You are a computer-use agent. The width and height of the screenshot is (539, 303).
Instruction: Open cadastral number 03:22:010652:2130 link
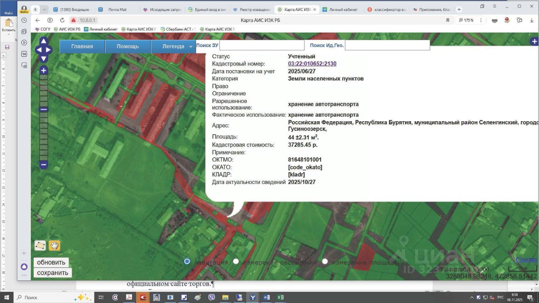[312, 64]
